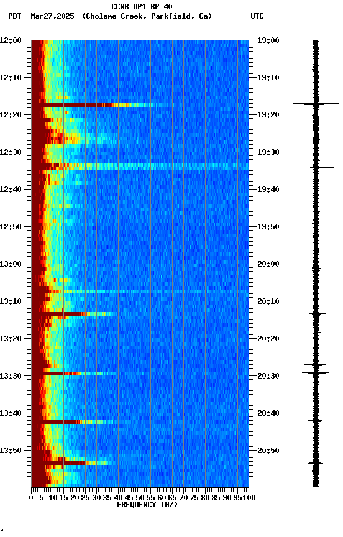Viewport: 343px width, 537px height.
Task: Click the 'UTC' timezone label
Action: point(257,16)
